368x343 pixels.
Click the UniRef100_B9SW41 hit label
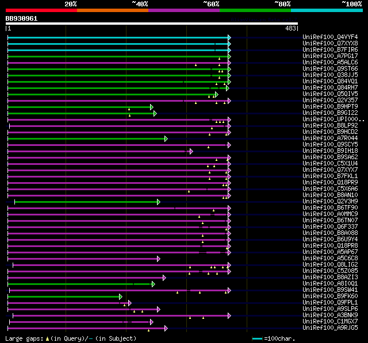(x=330, y=290)
